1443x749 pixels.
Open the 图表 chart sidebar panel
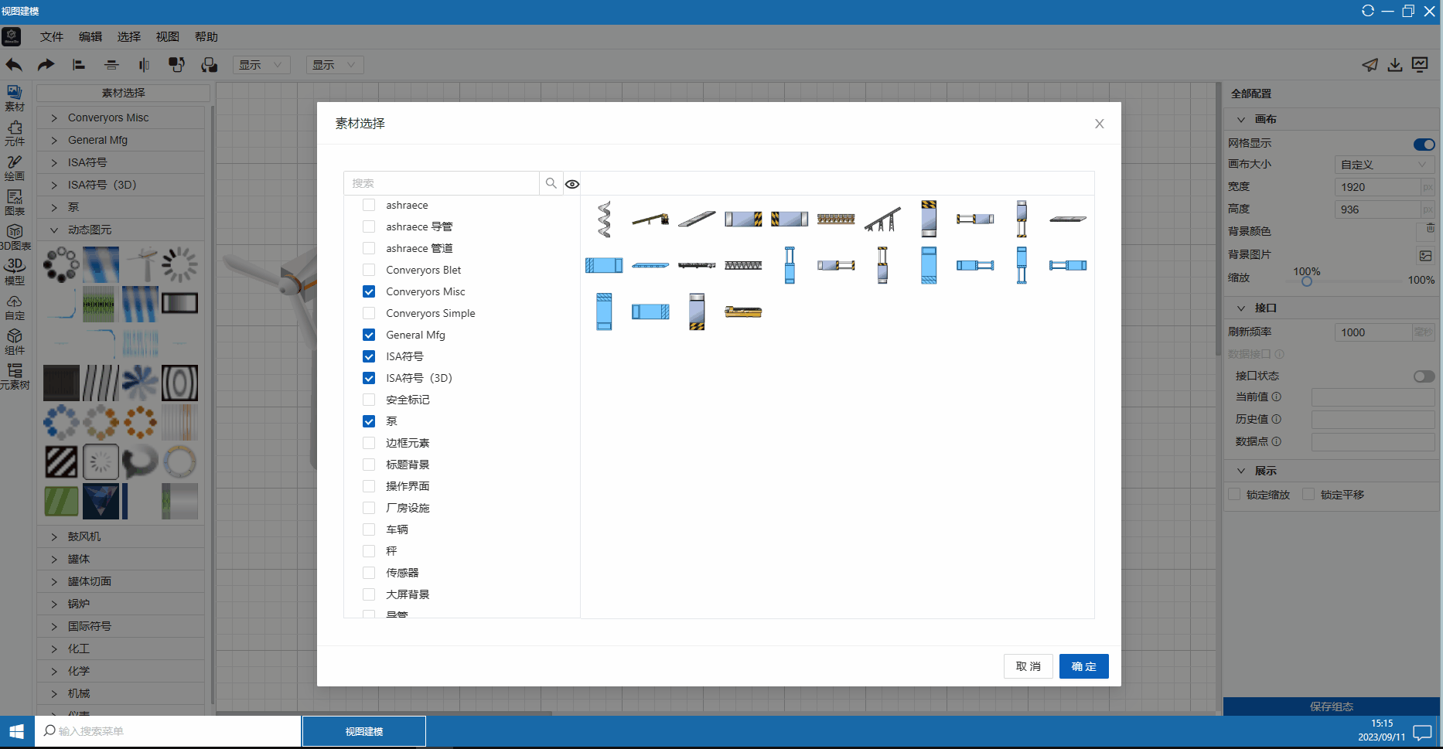click(15, 203)
